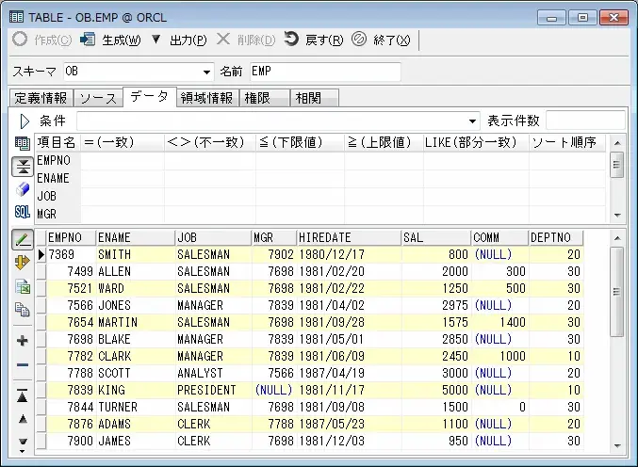Open the 権限 tab

[265, 98]
